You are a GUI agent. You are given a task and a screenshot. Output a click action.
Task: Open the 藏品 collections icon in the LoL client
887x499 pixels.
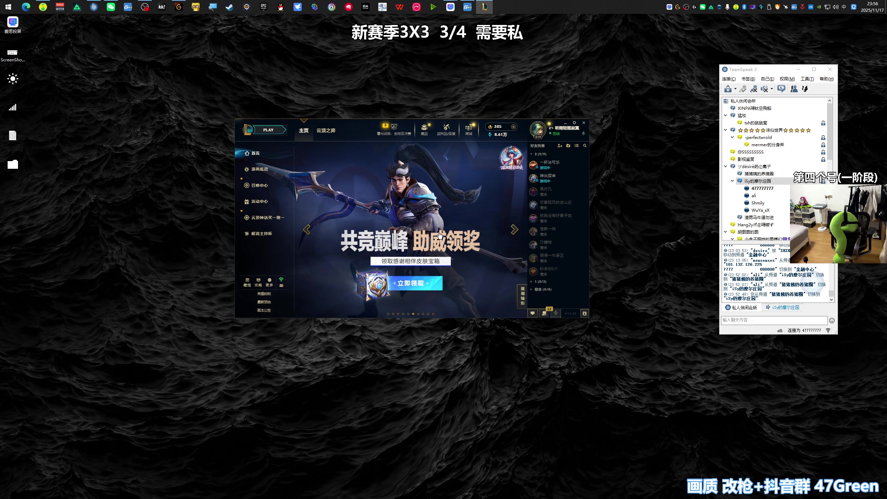coord(424,129)
